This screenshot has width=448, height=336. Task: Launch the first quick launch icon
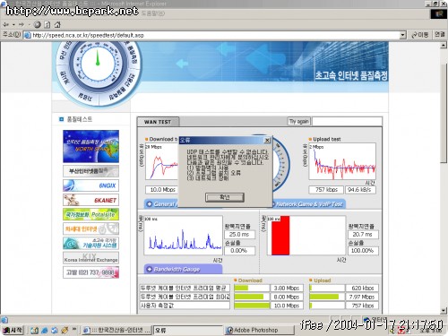pyautogui.click(x=34, y=331)
